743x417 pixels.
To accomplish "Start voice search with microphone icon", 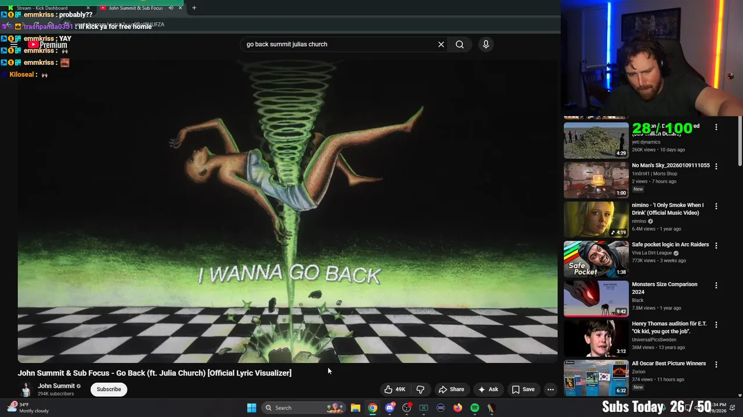I will [x=486, y=44].
